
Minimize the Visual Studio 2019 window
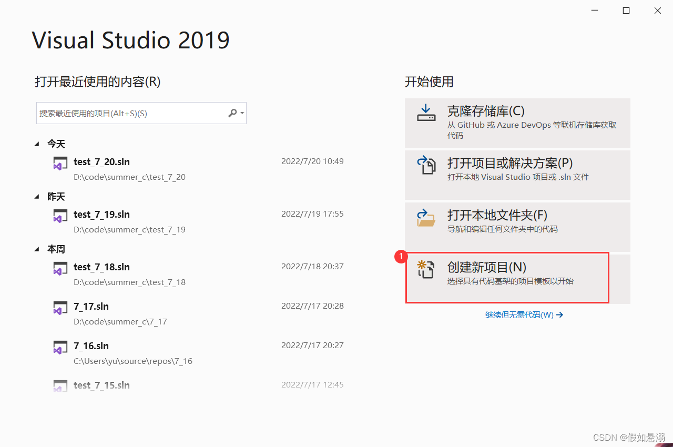pyautogui.click(x=595, y=11)
